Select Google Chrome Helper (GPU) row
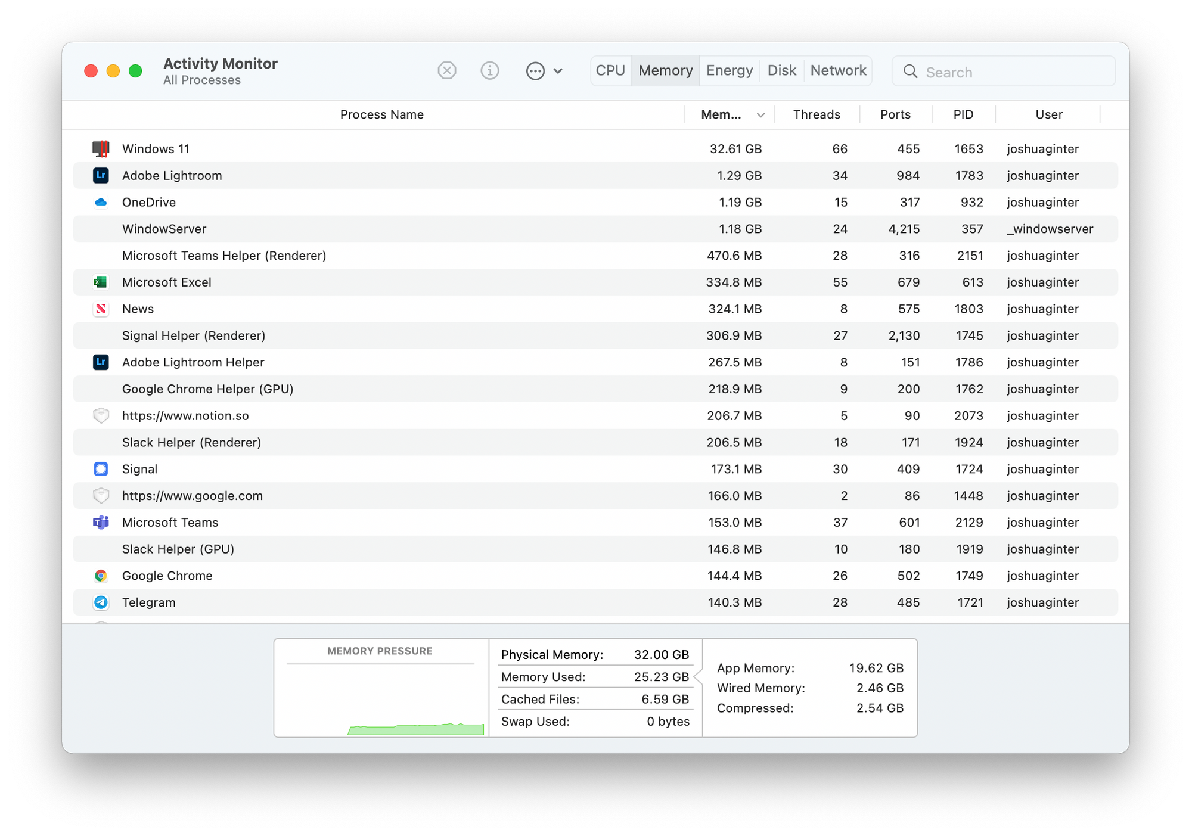 pos(595,389)
